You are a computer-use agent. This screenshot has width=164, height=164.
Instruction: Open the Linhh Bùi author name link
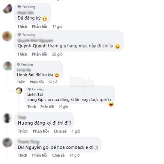(35, 95)
